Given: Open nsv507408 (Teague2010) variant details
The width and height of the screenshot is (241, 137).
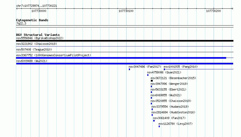Looking at the screenshot, I should 34,49.
